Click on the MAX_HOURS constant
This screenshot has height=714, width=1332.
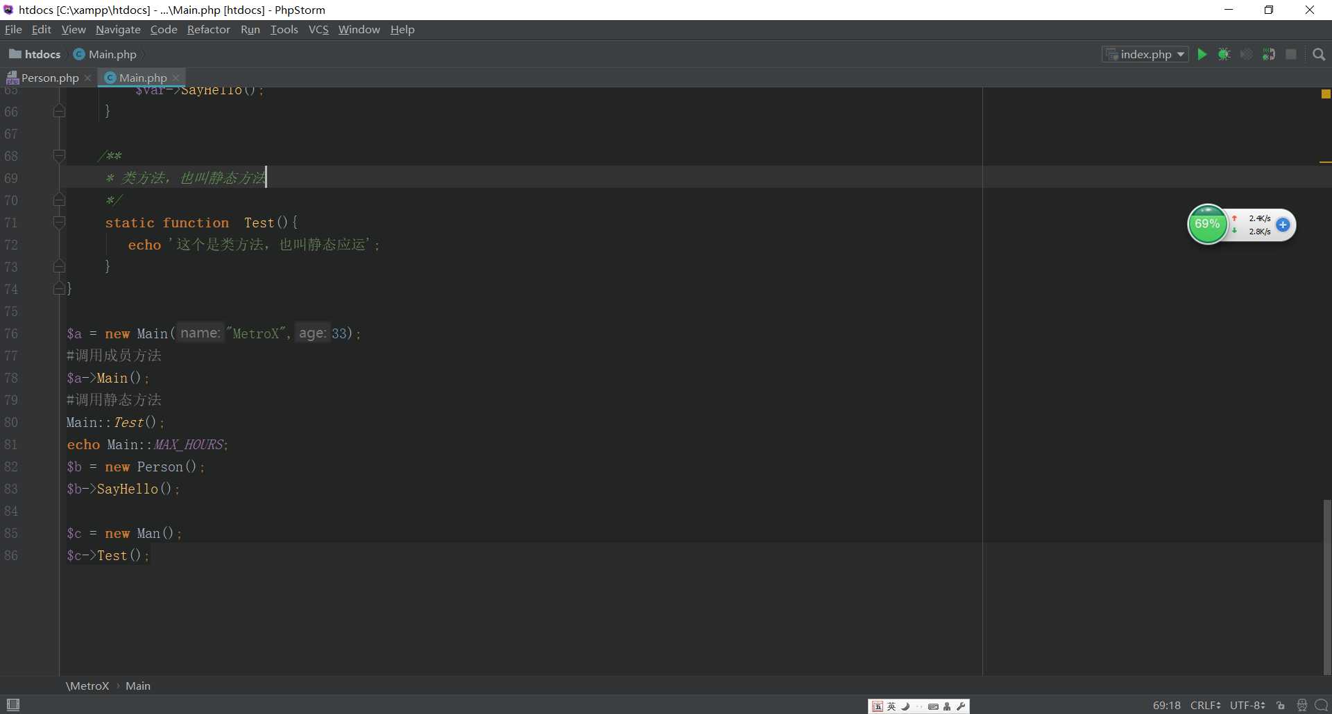coord(189,444)
